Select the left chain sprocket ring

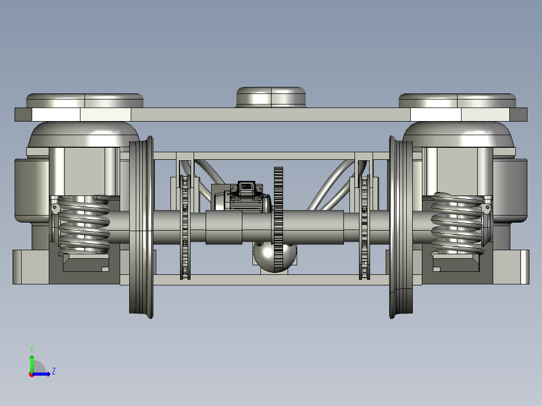click(185, 226)
